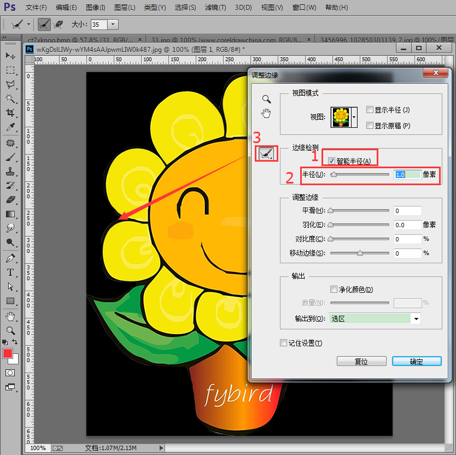Image resolution: width=456 pixels, height=455 pixels.
Task: Select the Zoom tool in toolbox
Action: [10, 330]
